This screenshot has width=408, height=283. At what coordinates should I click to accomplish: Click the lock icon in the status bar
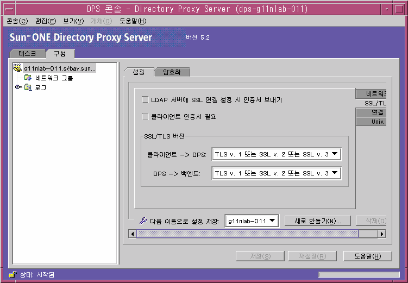coord(12,274)
